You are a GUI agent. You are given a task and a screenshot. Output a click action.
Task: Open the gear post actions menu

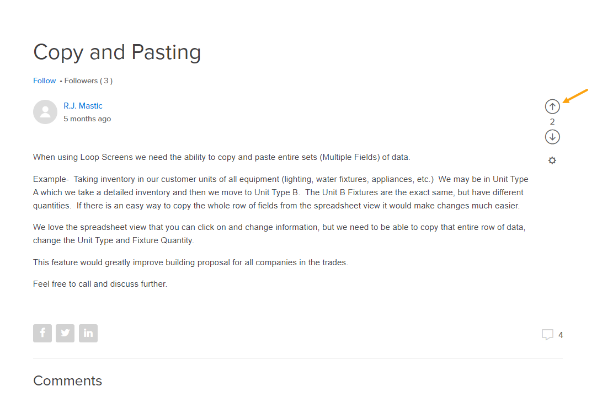coord(552,160)
